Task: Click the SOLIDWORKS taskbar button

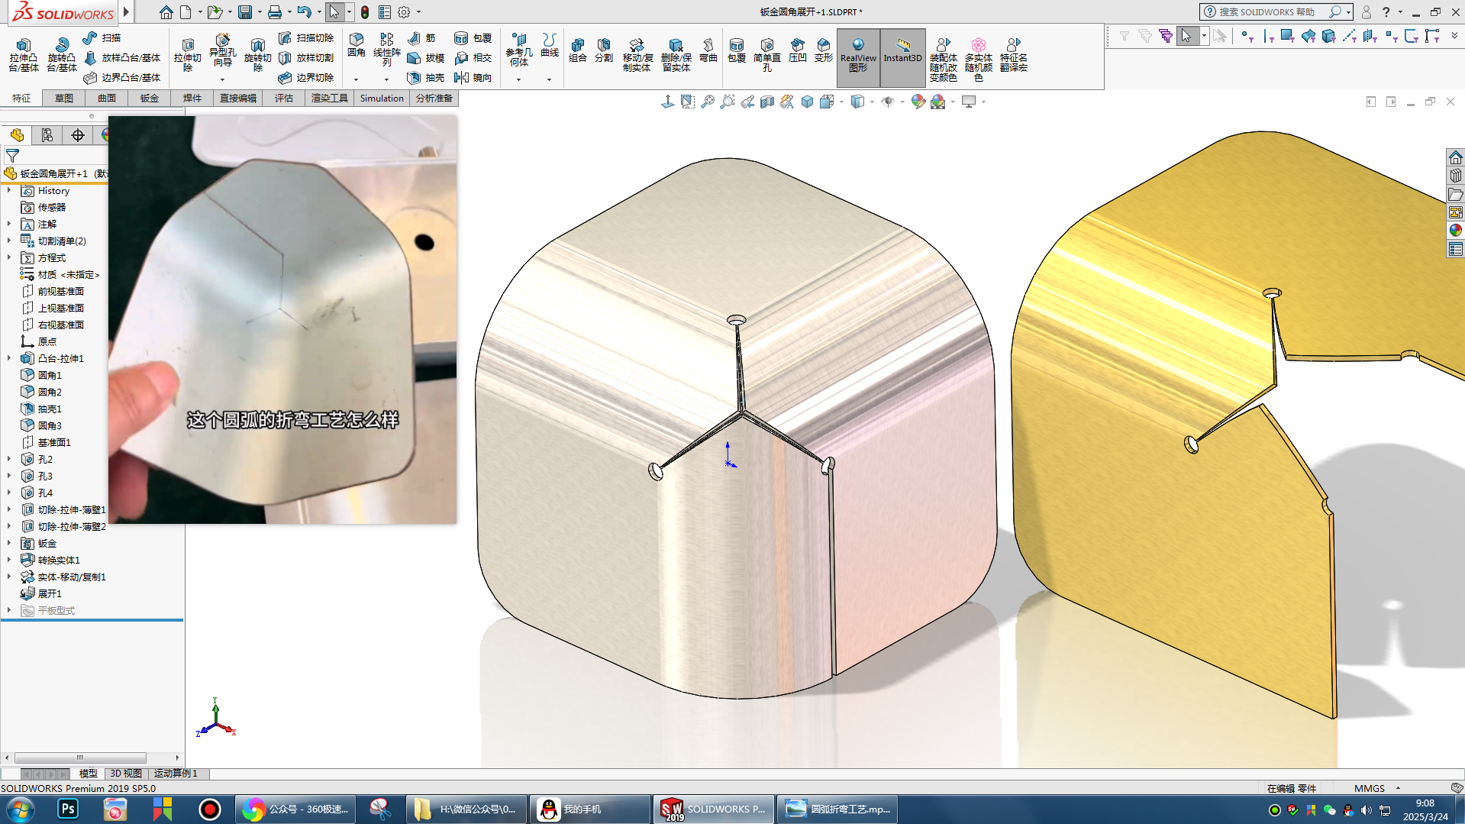Action: tap(713, 809)
